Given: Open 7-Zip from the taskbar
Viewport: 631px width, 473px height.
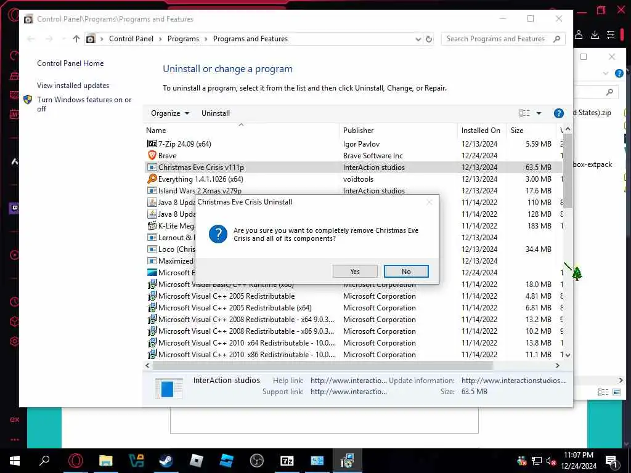Looking at the screenshot, I should (x=287, y=461).
